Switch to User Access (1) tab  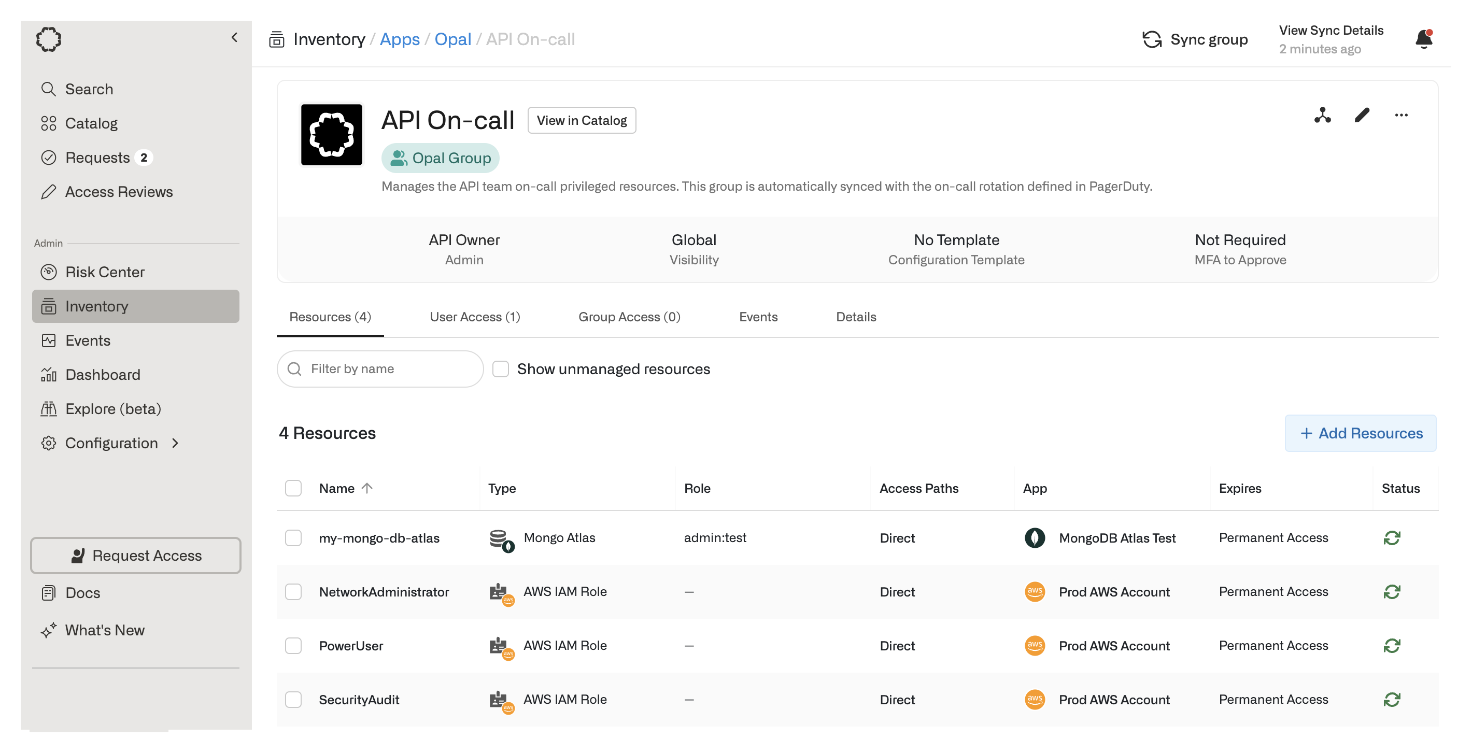pos(474,317)
